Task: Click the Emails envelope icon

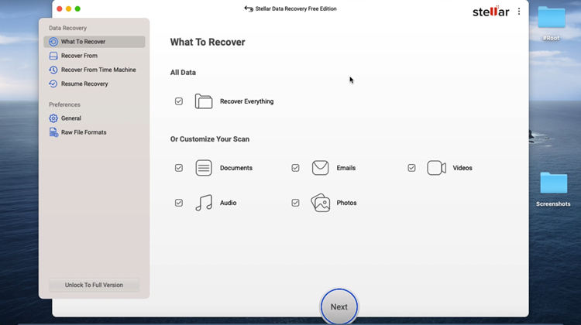Action: tap(320, 168)
